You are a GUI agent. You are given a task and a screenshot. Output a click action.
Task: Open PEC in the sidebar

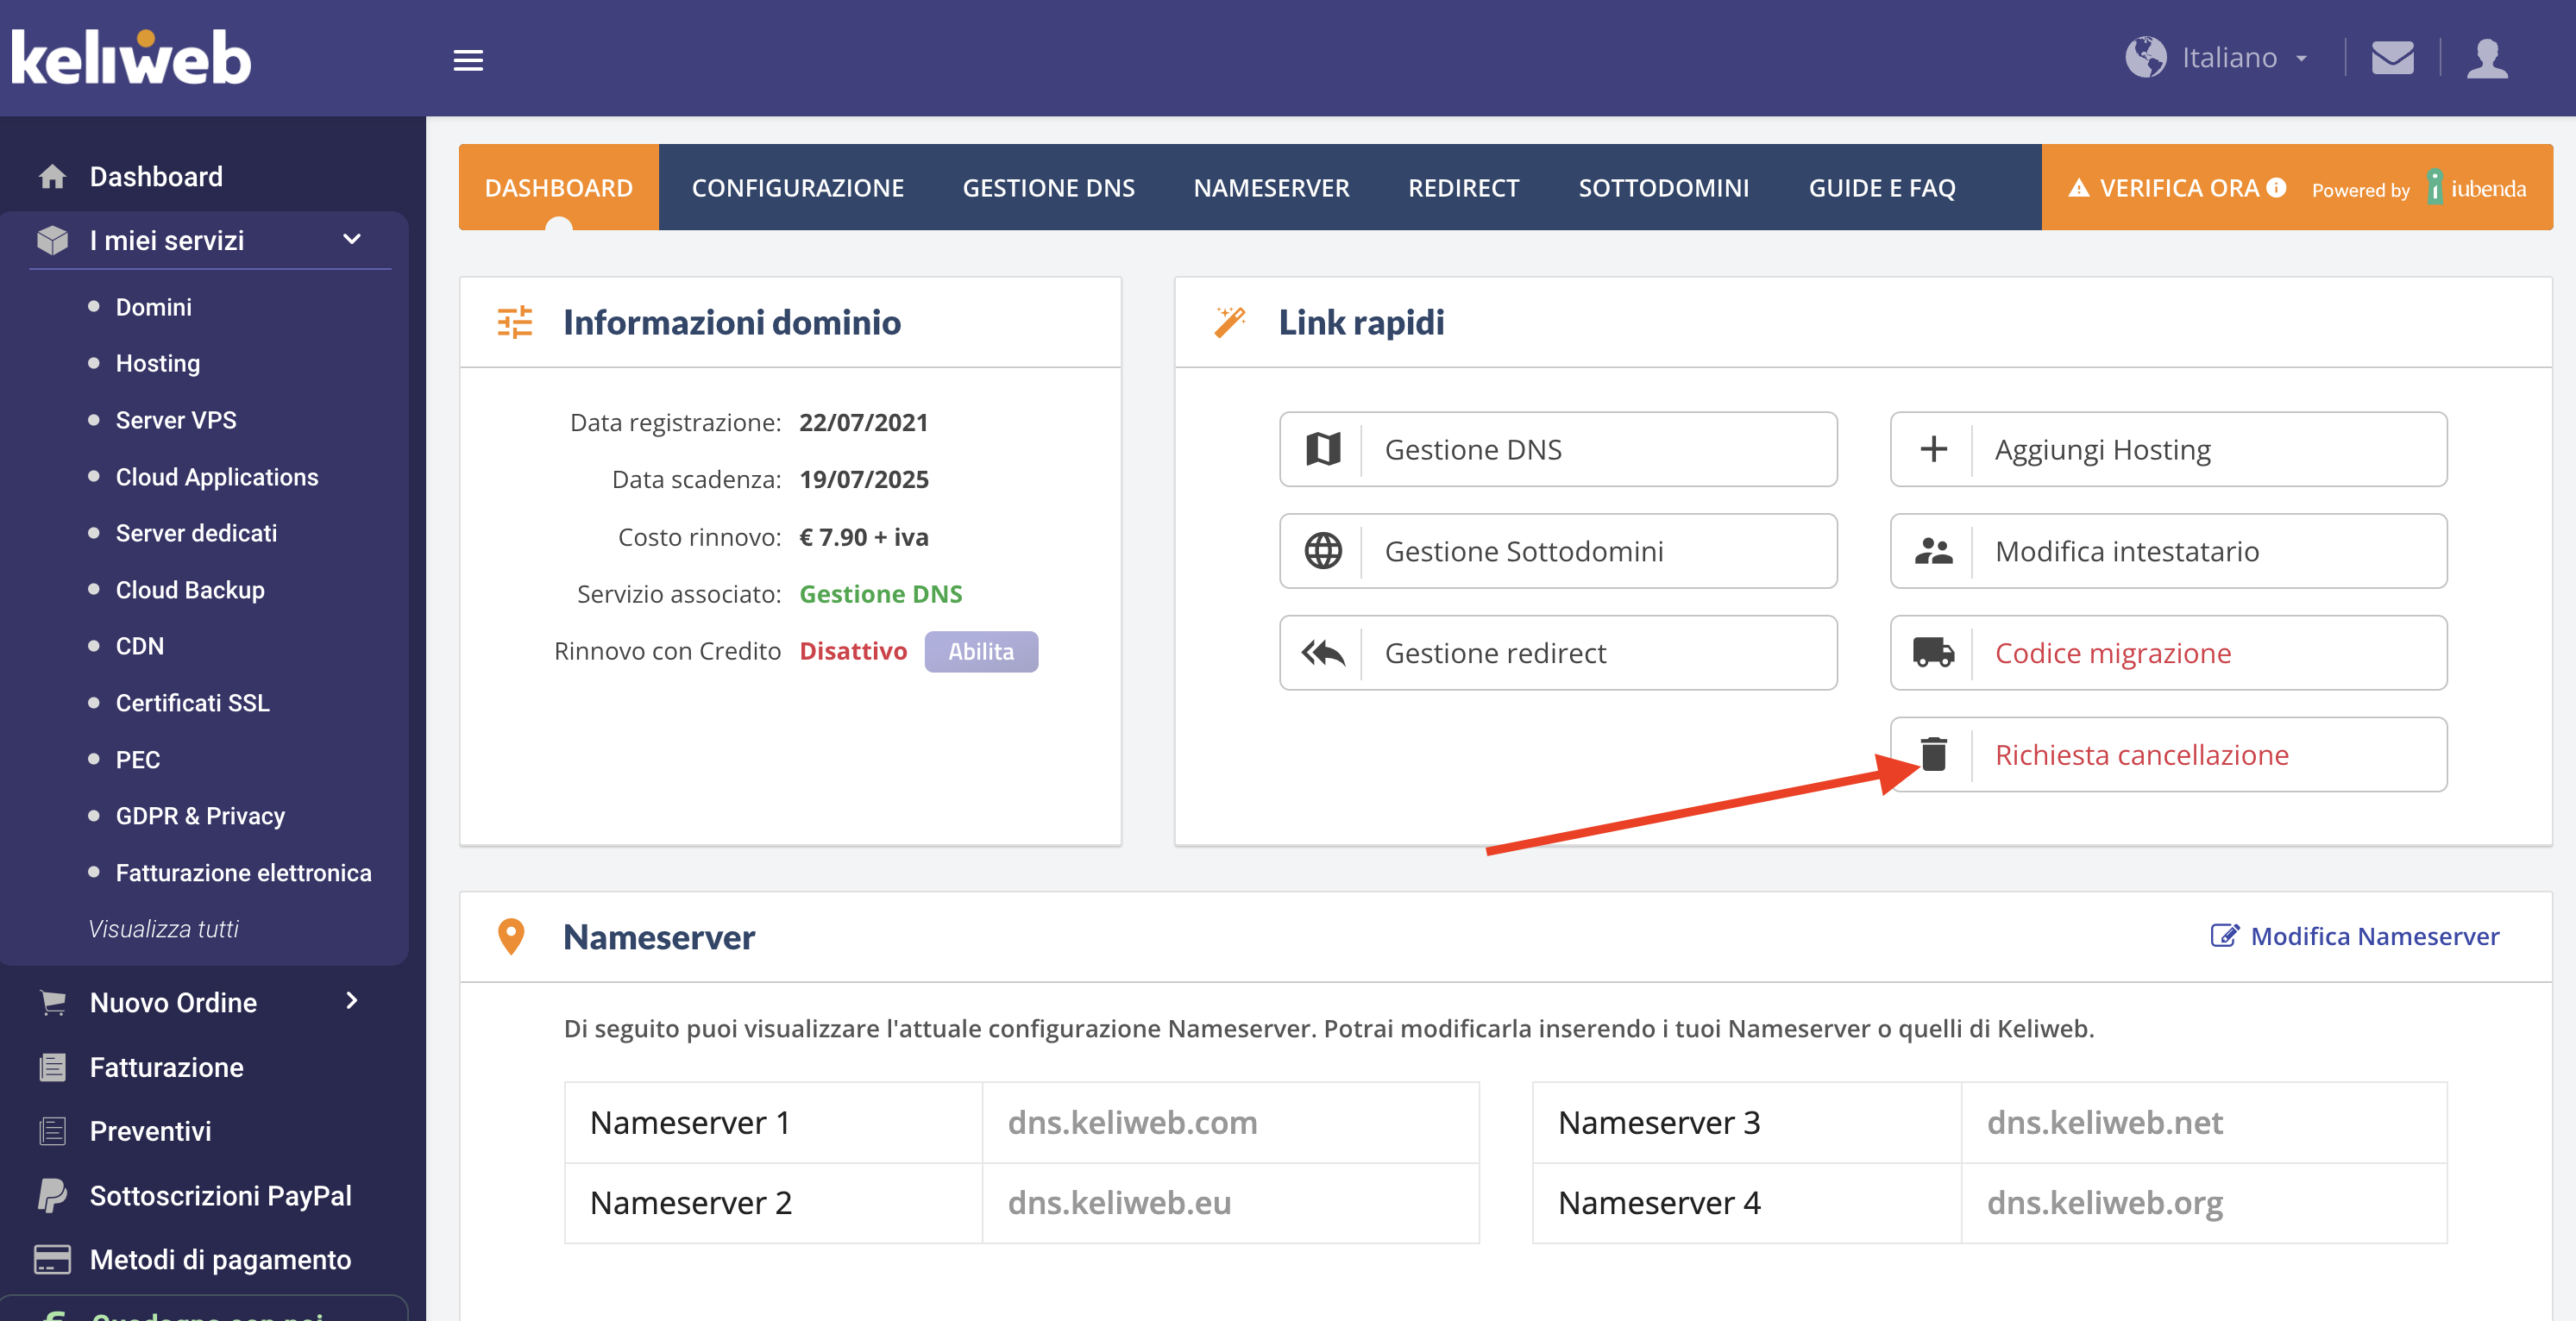(x=137, y=760)
